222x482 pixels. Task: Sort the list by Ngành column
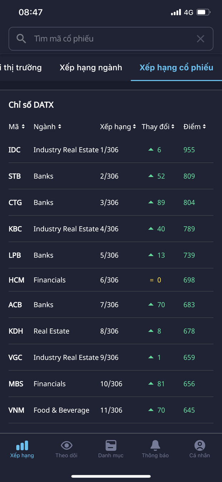(47, 127)
